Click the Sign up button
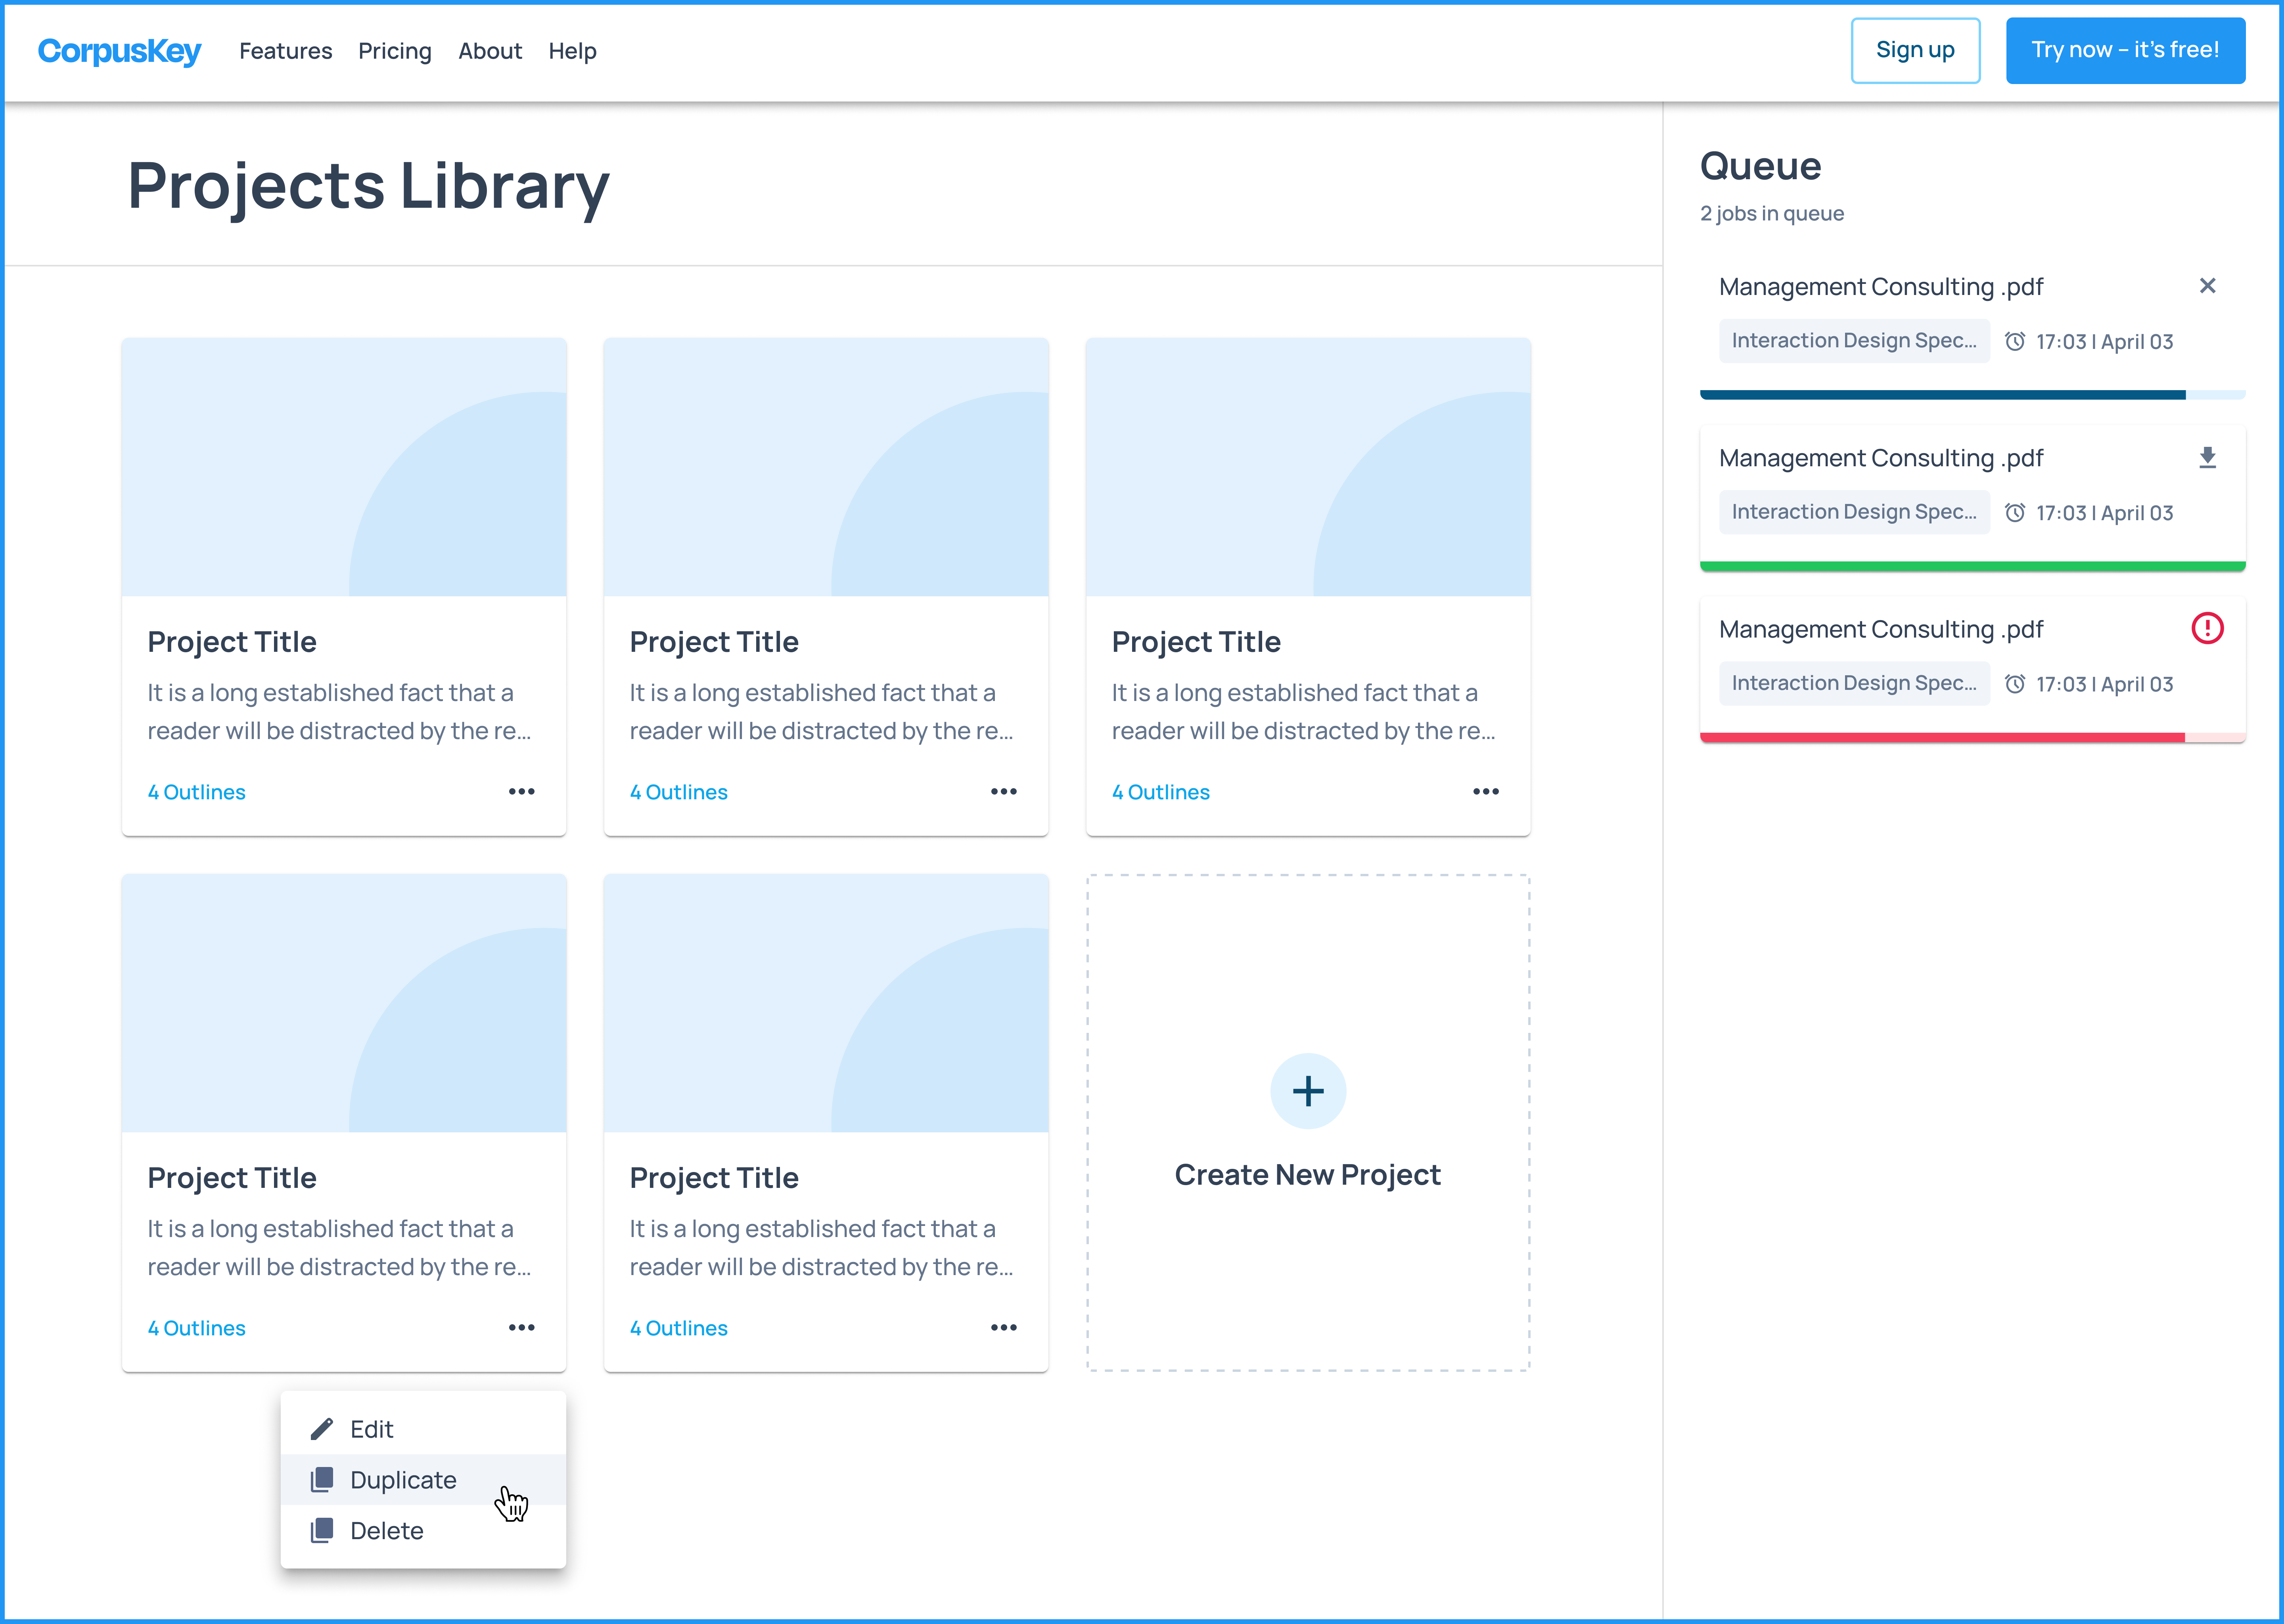The image size is (2284, 1624). (1915, 50)
